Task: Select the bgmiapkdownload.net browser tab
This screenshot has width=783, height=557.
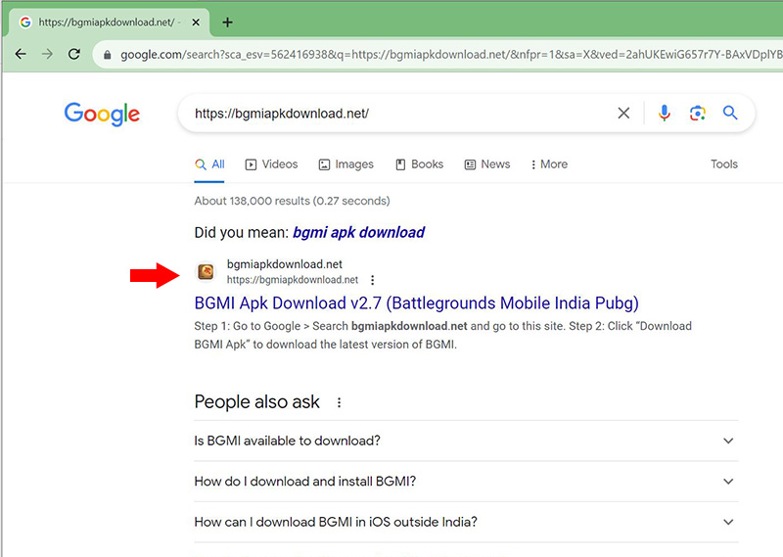Action: coord(107,22)
